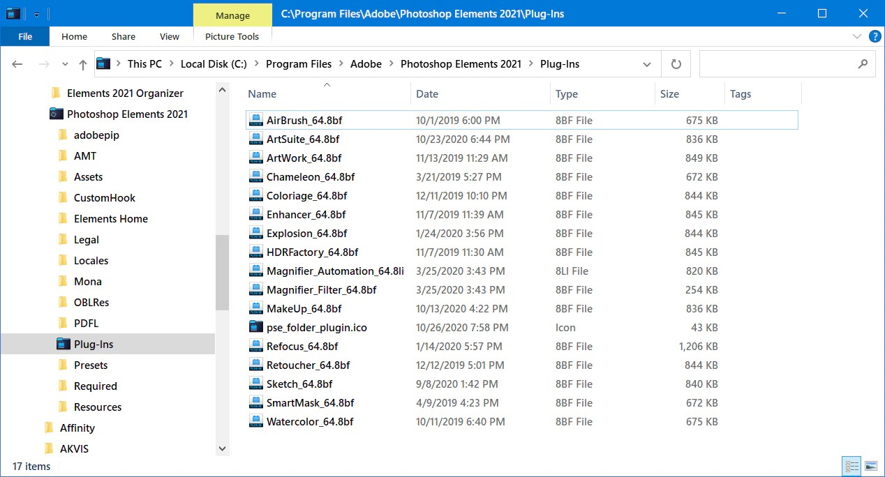
Task: Open the File menu
Action: coord(25,37)
